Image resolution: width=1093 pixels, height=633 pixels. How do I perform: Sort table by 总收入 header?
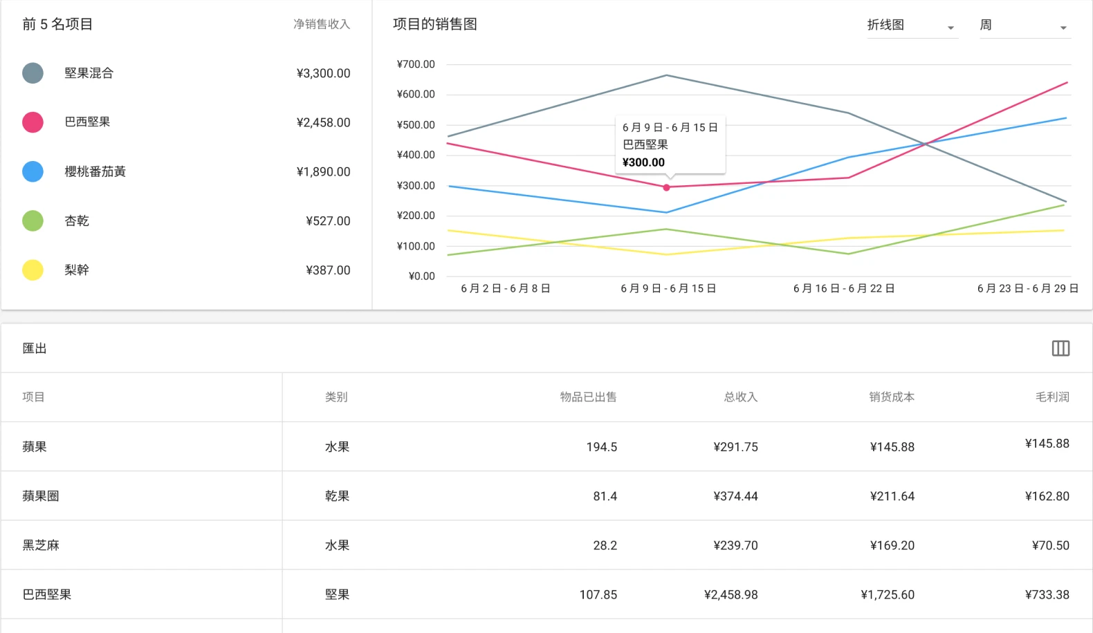click(740, 397)
